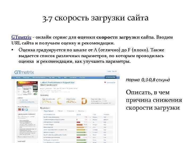191x143 pixels.
Task: Switch to the History tab
Action: pos(81,111)
